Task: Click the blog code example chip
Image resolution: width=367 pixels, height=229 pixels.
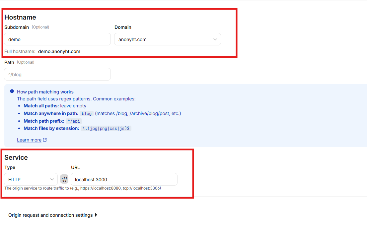Action: pos(87,114)
